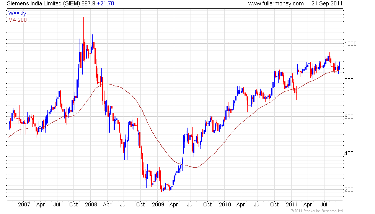This screenshot has width=375, height=214.
Task: Click the 800 price axis label
Action: click(349, 80)
